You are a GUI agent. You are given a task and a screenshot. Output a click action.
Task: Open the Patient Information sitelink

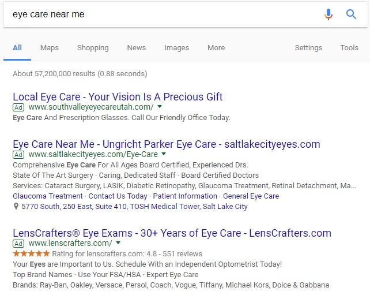click(x=185, y=196)
